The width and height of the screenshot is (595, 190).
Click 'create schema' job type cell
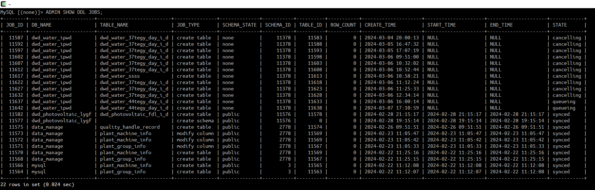coord(195,121)
